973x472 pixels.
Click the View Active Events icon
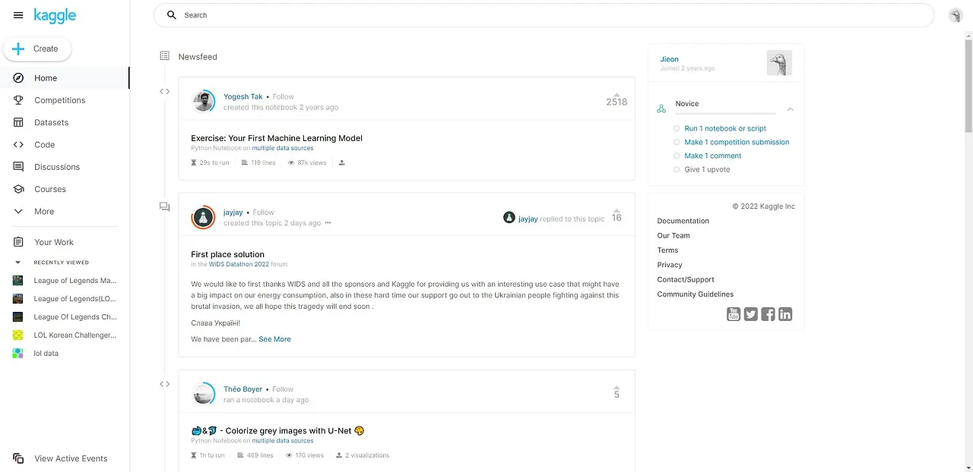pos(18,458)
